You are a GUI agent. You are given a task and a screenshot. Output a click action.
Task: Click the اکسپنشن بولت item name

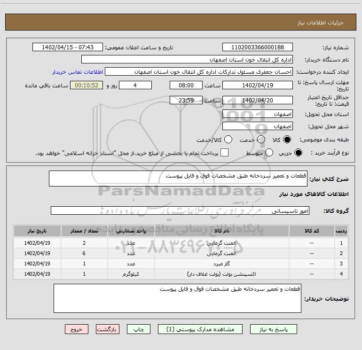[221, 274]
